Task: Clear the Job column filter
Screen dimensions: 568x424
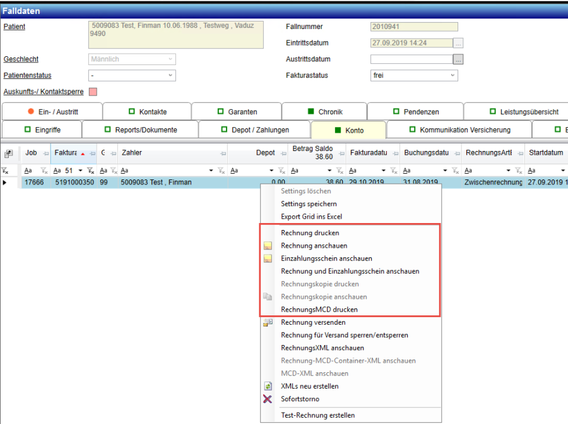Action: (x=44, y=171)
